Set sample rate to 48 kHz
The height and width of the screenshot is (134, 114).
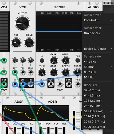pyautogui.click(x=98, y=67)
